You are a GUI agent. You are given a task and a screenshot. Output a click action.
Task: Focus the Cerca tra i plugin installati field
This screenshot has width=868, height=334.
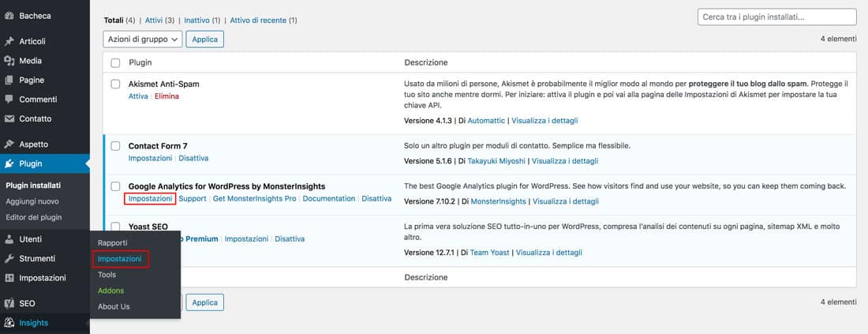[x=776, y=17]
